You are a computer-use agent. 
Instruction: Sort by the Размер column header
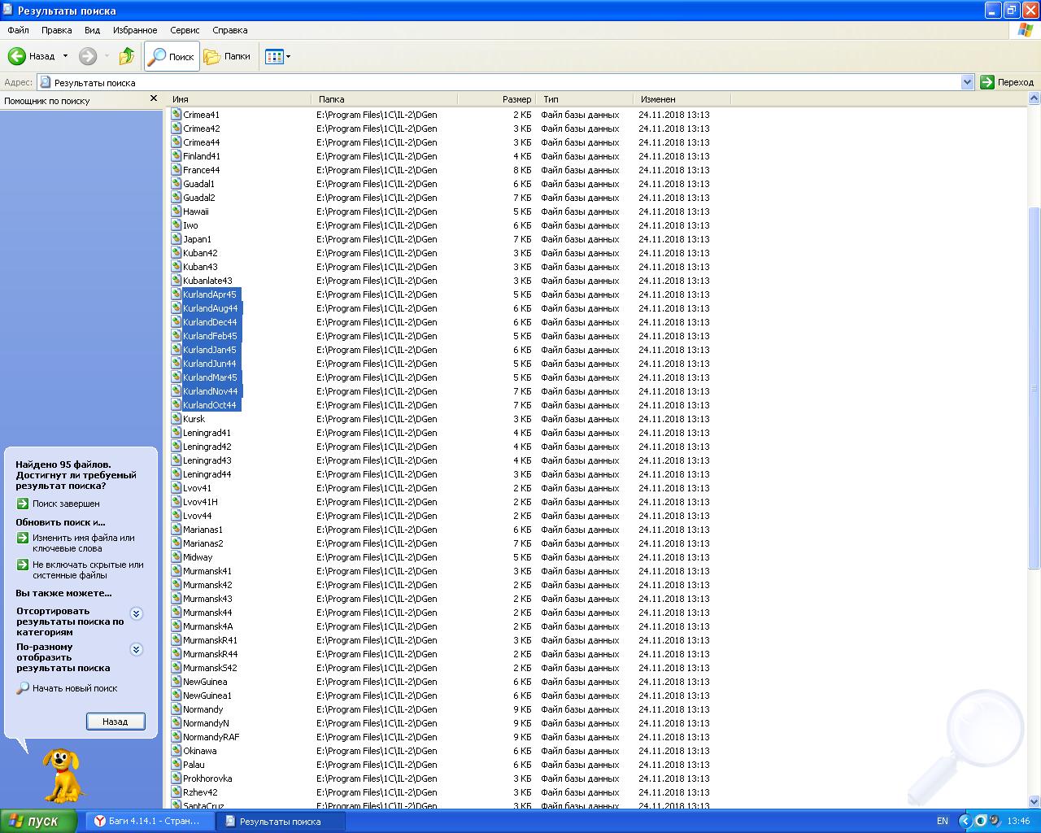(495, 99)
